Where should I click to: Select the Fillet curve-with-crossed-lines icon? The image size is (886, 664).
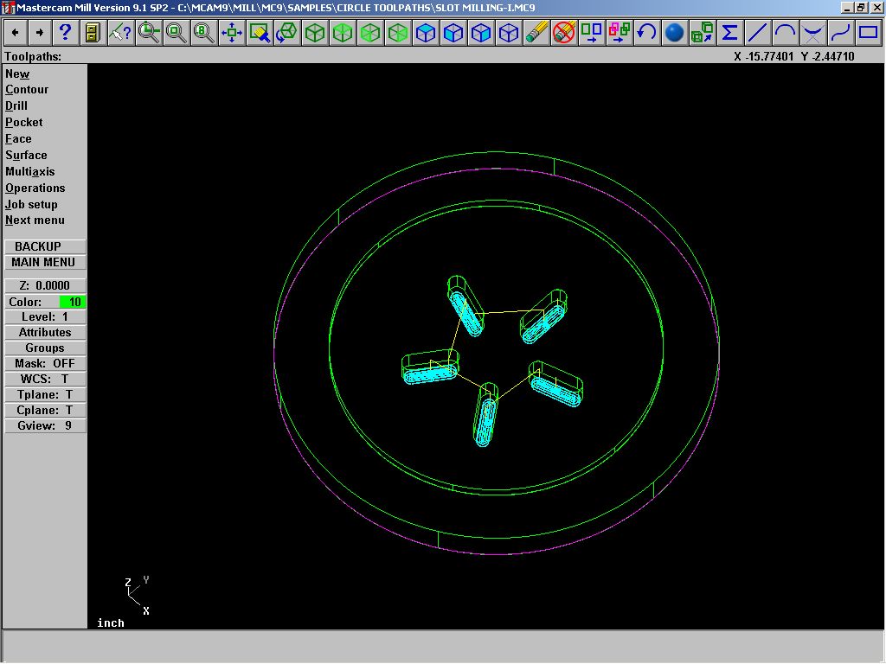coord(813,33)
